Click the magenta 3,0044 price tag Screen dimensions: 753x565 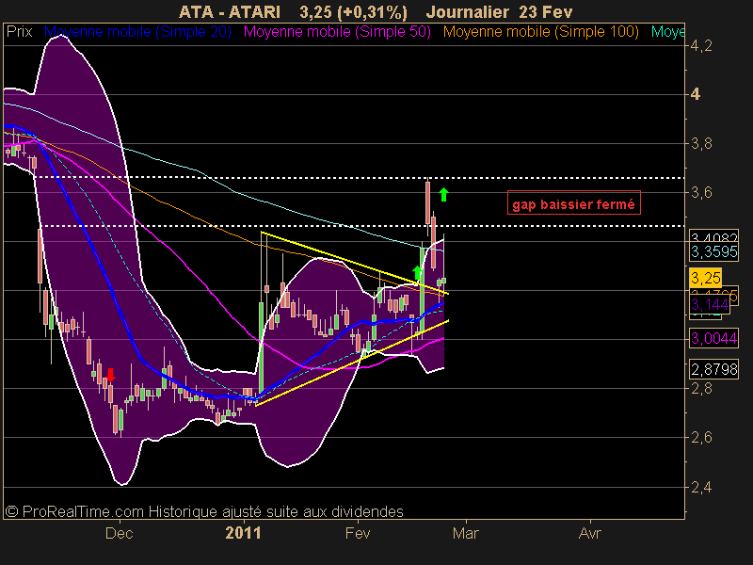pos(713,338)
